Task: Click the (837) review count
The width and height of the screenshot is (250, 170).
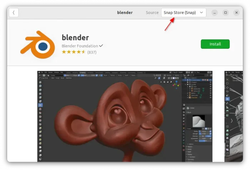Action: [x=92, y=52]
